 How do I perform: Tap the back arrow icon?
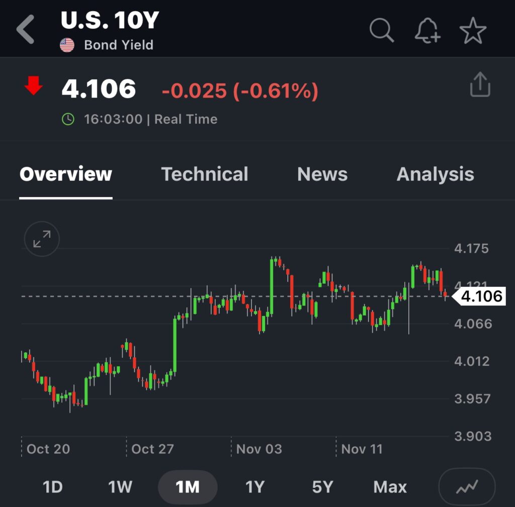(x=25, y=30)
